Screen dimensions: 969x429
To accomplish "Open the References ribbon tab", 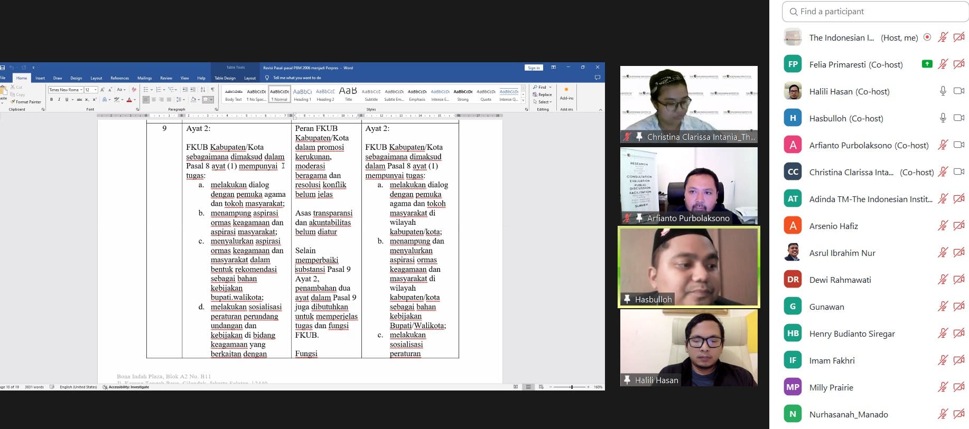I will pos(119,78).
